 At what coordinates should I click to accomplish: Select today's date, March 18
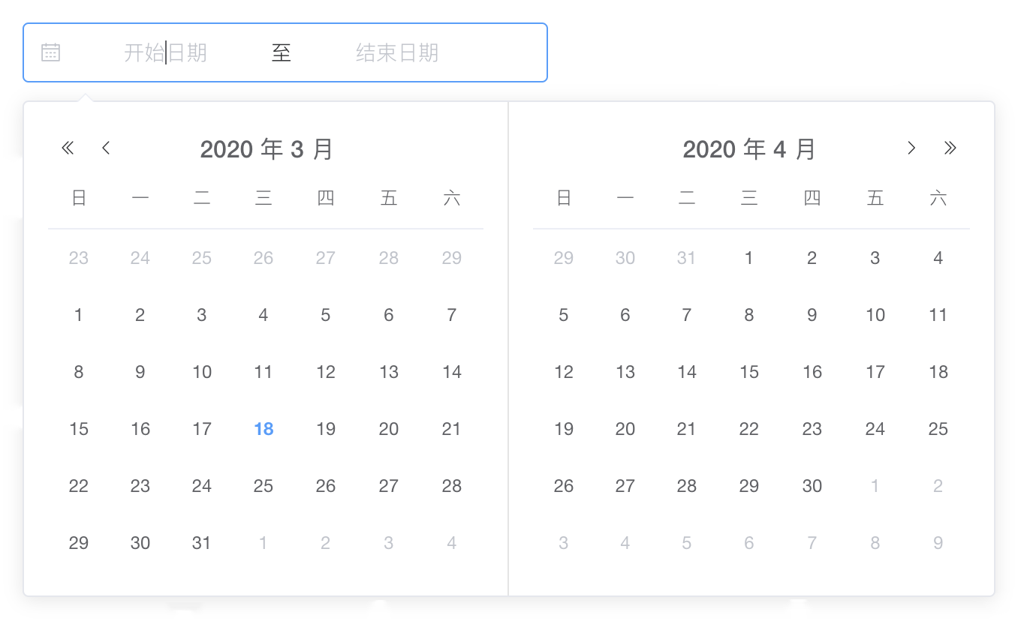click(264, 429)
